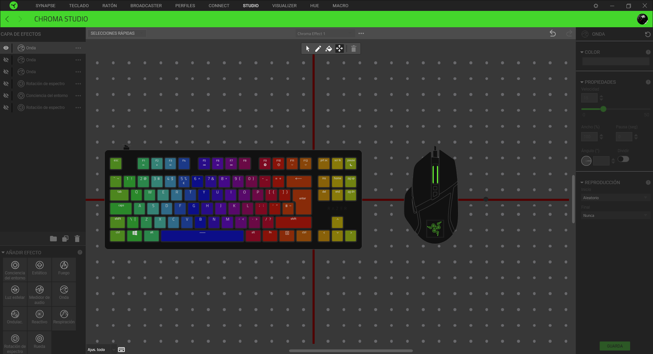Screen dimensions: 653x354
Task: Go back with the left arrow
Action: point(7,19)
